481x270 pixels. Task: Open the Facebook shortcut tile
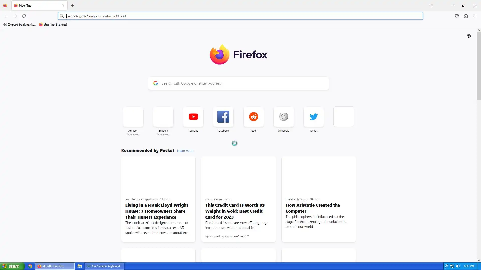pos(223,117)
